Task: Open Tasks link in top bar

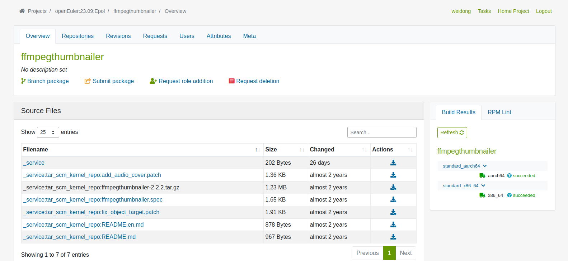Action: (484, 11)
